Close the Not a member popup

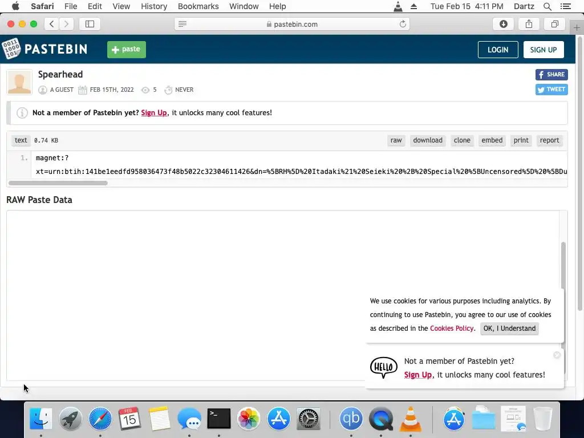point(557,355)
